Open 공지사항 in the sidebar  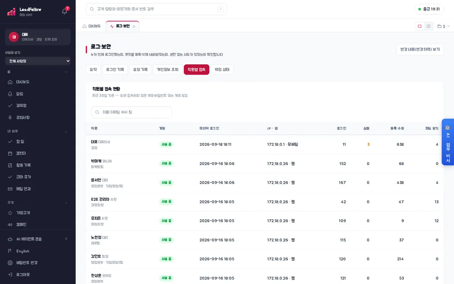click(x=38, y=117)
